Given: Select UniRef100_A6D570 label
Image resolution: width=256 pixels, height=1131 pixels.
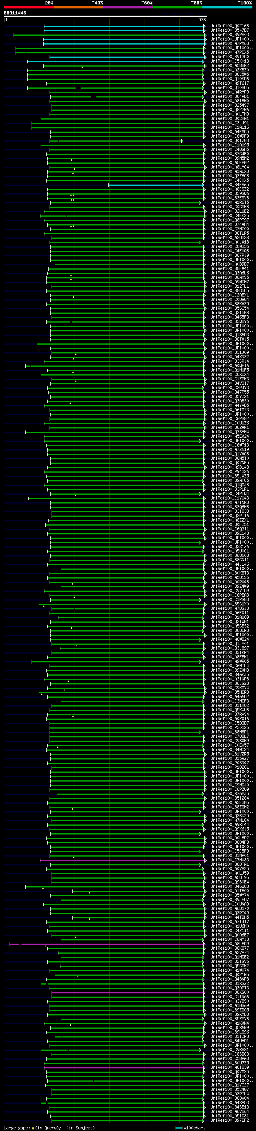Looking at the screenshot, I should tap(229, 908).
